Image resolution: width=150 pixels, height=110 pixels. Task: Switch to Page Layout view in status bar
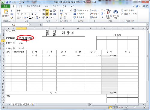113,107
